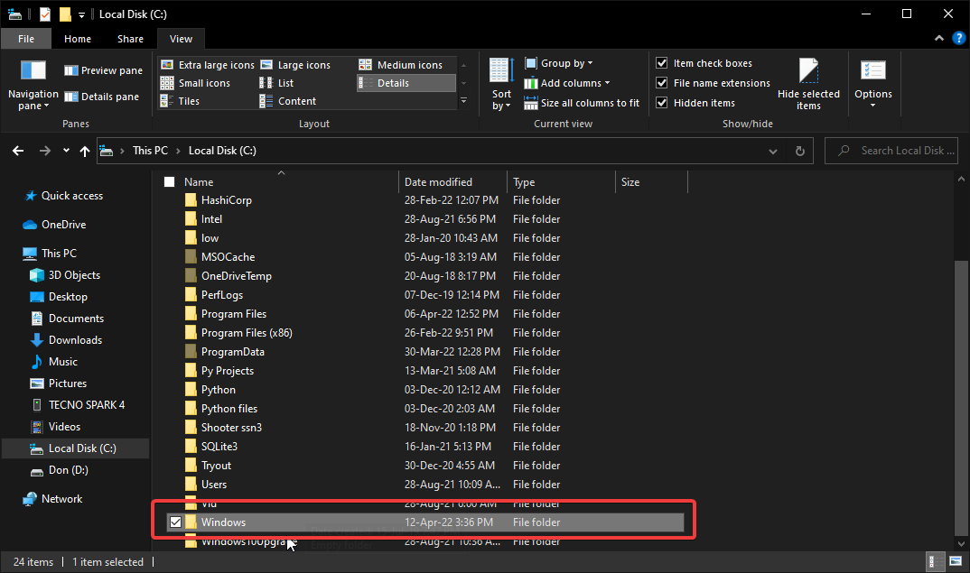Click Size all columns to fit

coord(582,103)
